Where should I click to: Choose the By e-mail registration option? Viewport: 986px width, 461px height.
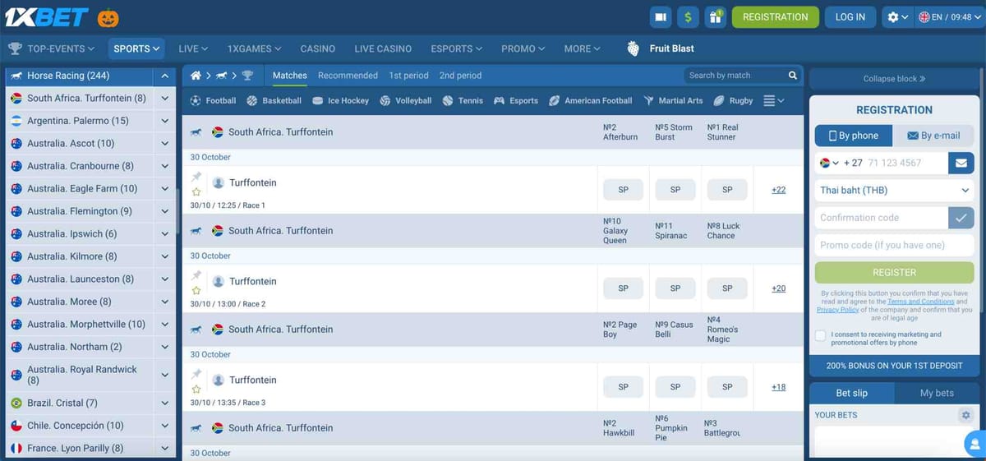933,136
